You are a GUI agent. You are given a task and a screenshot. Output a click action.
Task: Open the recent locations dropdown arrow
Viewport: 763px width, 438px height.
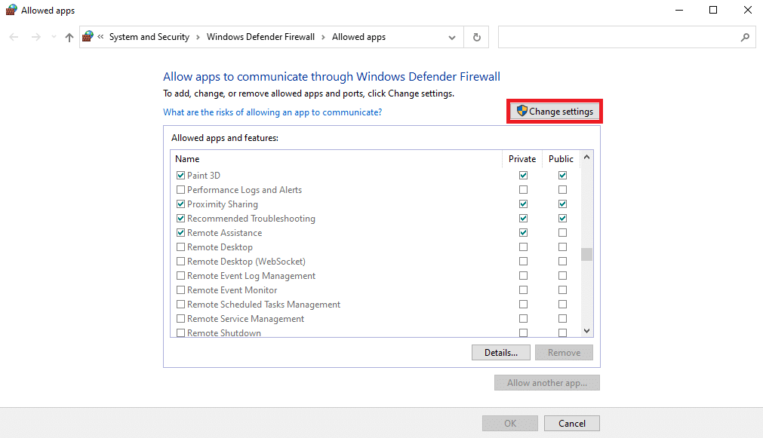click(54, 37)
